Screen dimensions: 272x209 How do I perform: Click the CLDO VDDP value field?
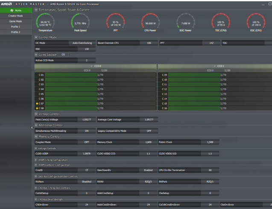pos(87,154)
